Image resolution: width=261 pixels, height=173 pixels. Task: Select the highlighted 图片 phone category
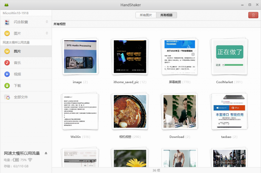click(26, 51)
